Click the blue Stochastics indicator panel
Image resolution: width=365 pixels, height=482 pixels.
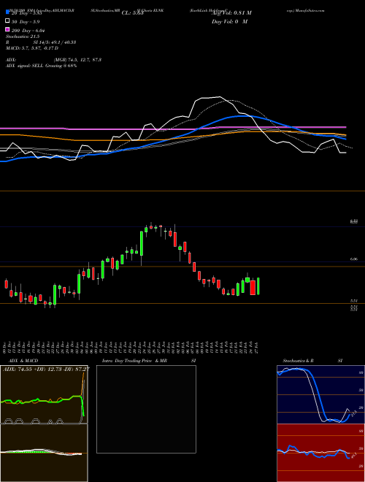click(x=320, y=394)
